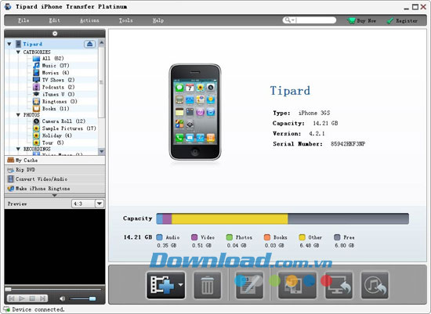
Task: Click the Buy Now cart button
Action: 361,20
